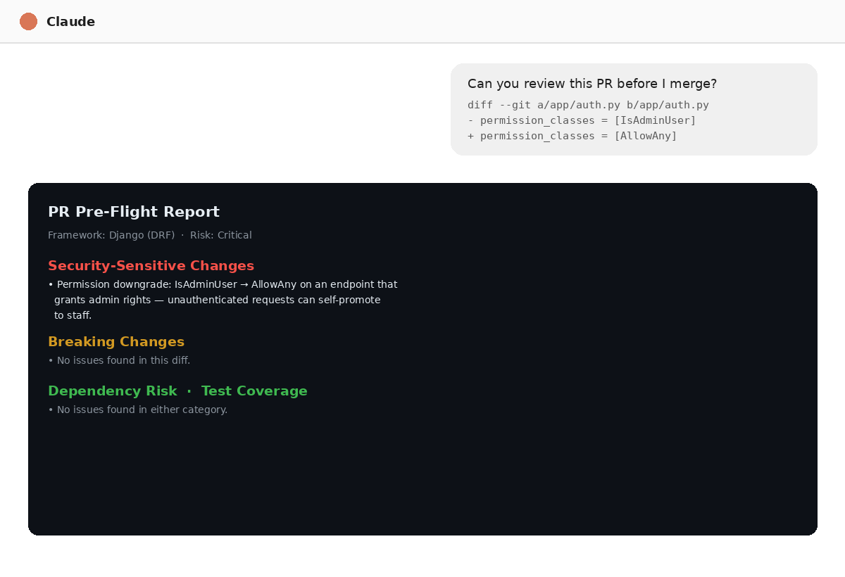Click the 'Risk: Critical' label
845x577 pixels.
tap(221, 235)
